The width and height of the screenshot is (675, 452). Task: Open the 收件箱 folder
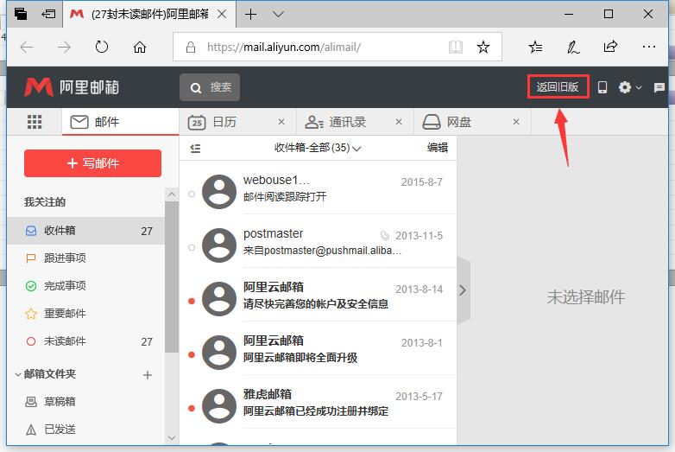[85, 231]
